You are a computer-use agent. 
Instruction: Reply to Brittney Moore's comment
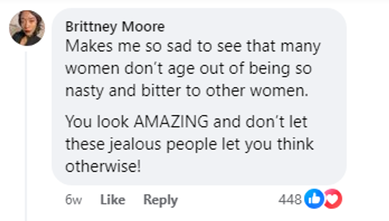point(160,200)
